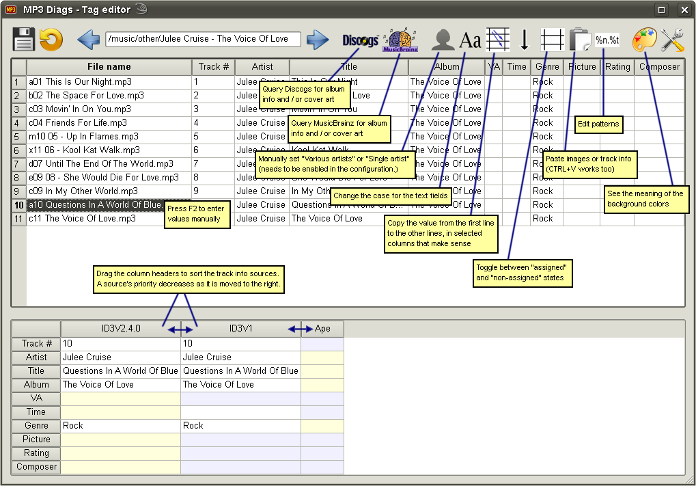Click the ID3V2.4.0 source column header

[x=120, y=329]
